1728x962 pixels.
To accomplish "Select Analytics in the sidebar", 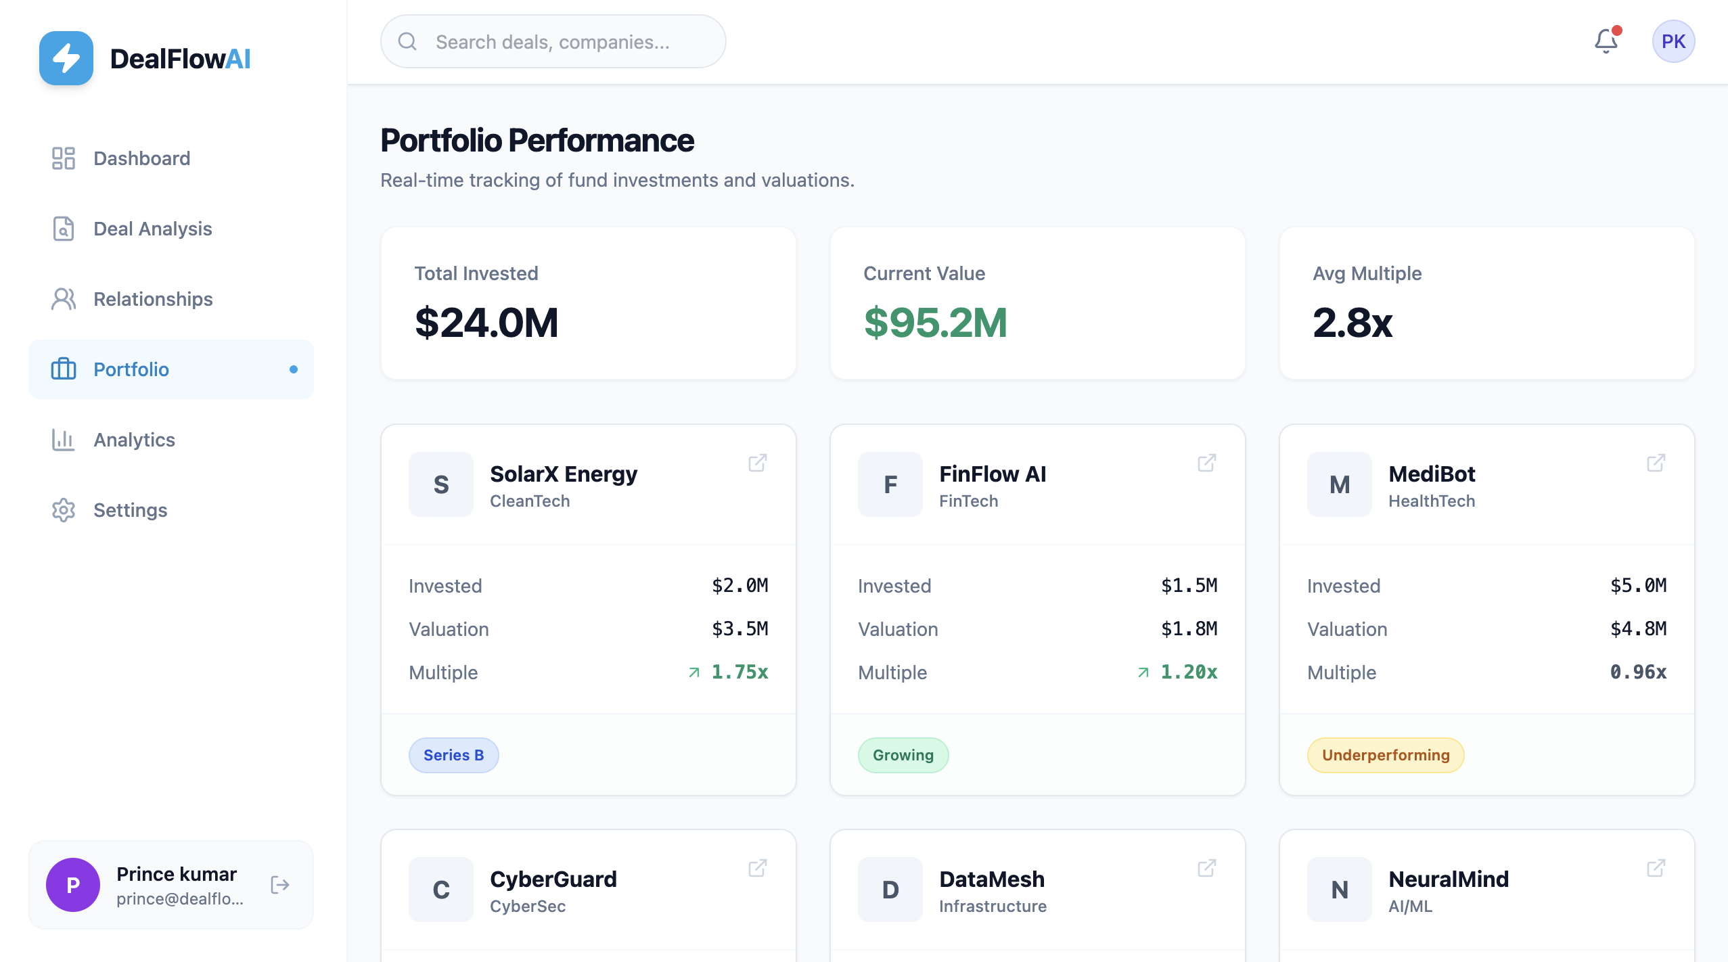I will coord(134,440).
